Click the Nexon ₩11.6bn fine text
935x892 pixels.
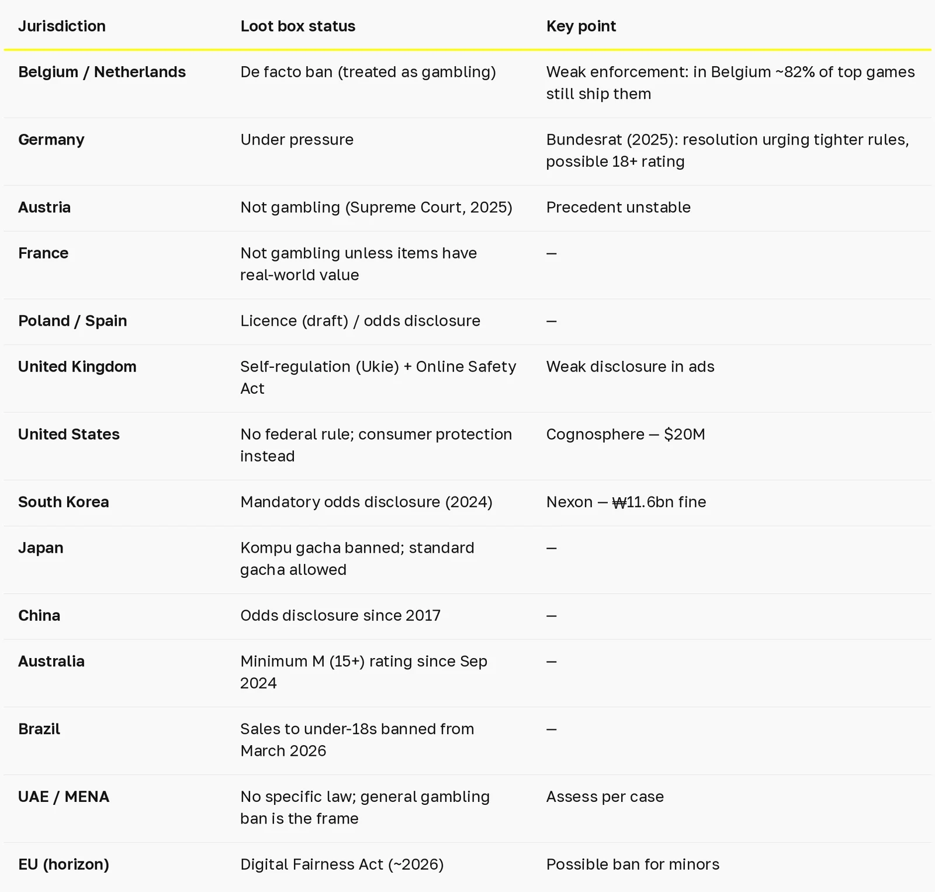click(626, 502)
